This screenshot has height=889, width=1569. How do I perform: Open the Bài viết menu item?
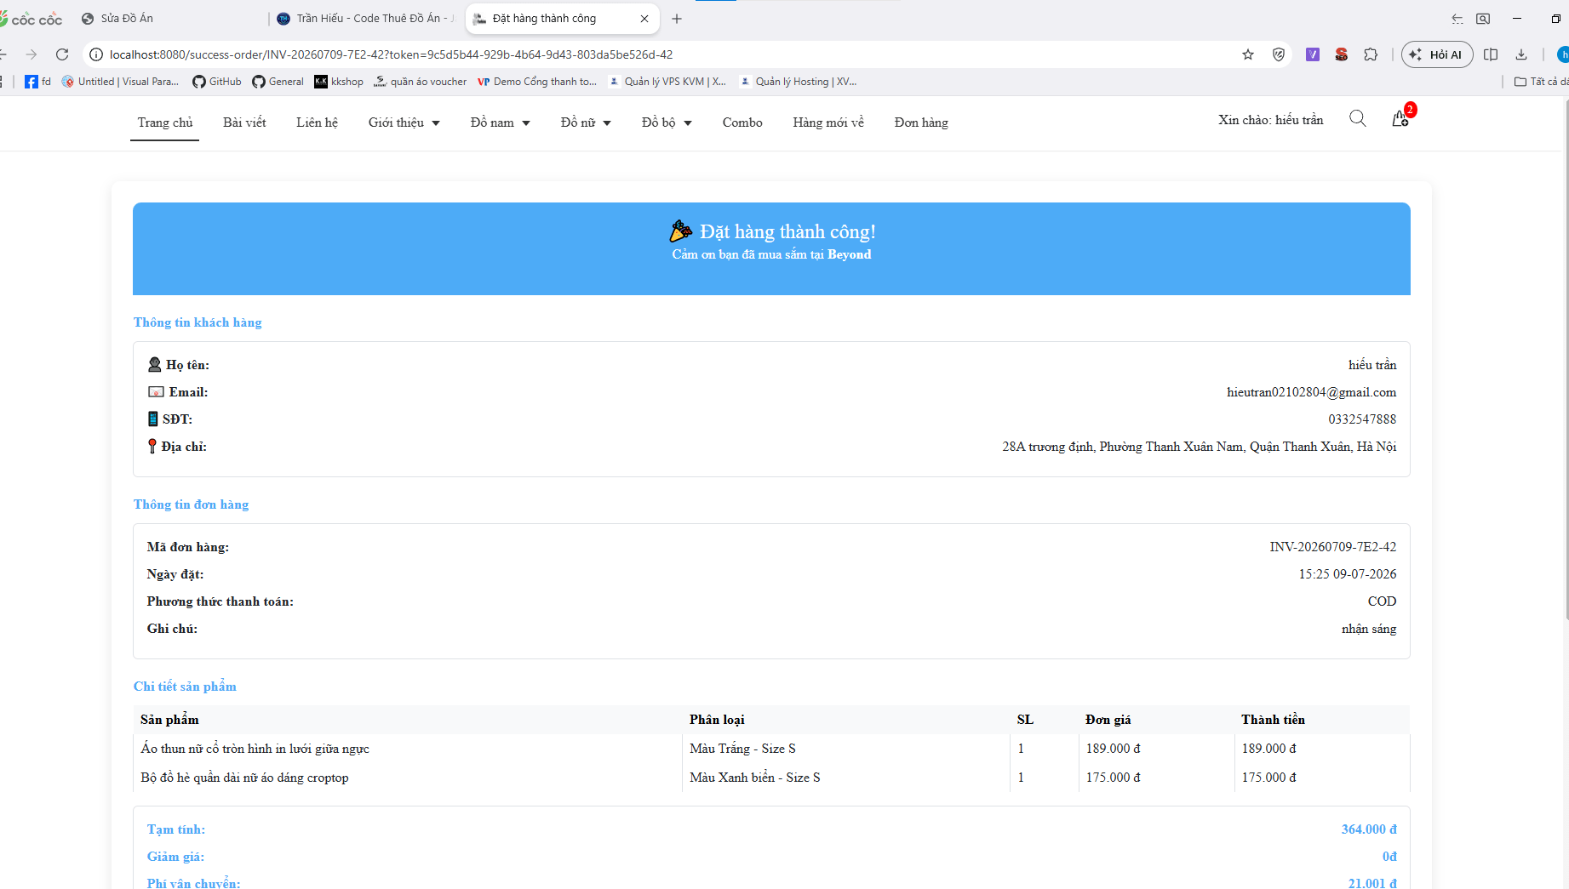click(x=244, y=123)
